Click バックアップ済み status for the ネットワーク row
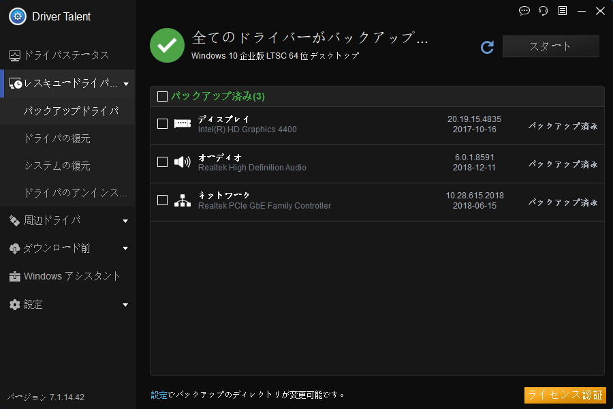Screen dimensions: 613x409 pos(563,202)
